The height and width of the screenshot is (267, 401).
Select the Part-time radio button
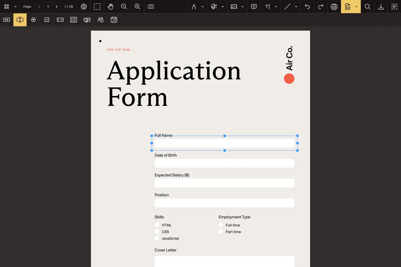(x=221, y=232)
